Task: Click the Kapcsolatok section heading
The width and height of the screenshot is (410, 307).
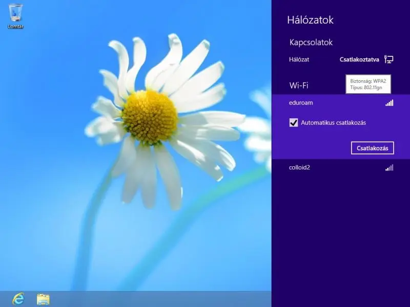Action: [x=311, y=42]
